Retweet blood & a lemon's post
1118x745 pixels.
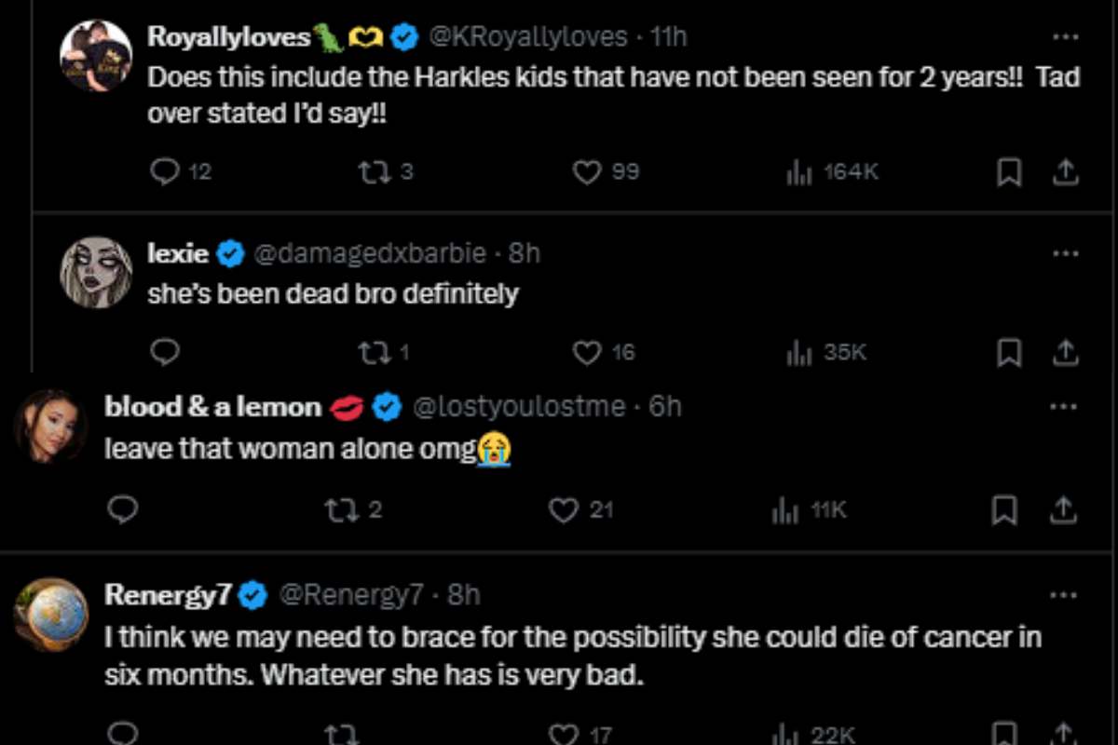click(338, 510)
